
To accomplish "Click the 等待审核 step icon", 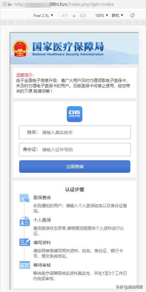I will pyautogui.click(x=24, y=265).
